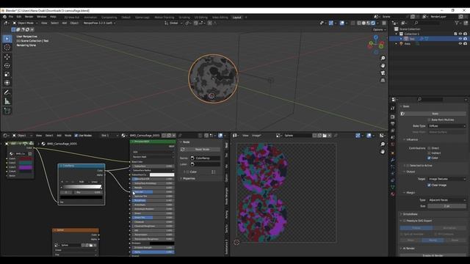The width and height of the screenshot is (470, 264).
Task: Open the Edit menu
Action: pyautogui.click(x=19, y=17)
